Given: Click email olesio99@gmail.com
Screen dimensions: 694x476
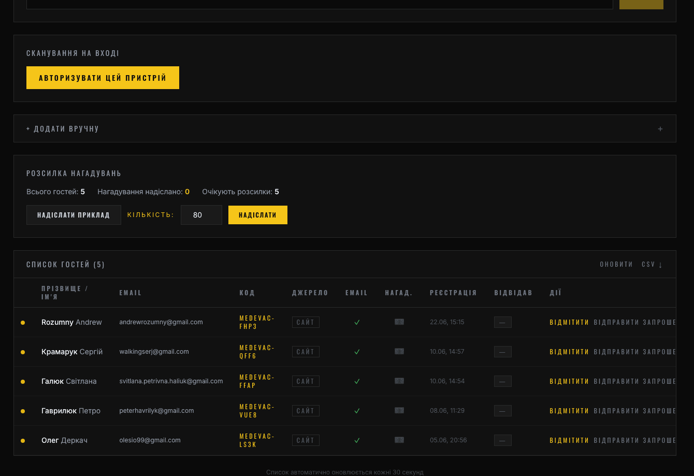Looking at the screenshot, I should point(150,440).
